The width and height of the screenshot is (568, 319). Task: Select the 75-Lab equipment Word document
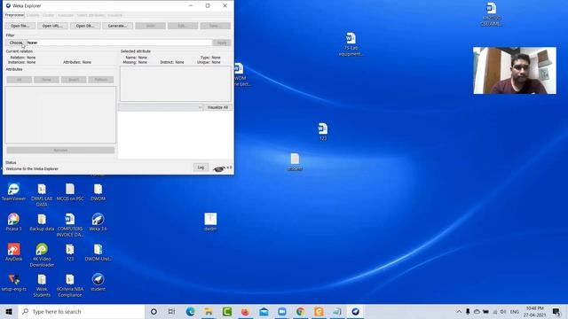pyautogui.click(x=351, y=44)
